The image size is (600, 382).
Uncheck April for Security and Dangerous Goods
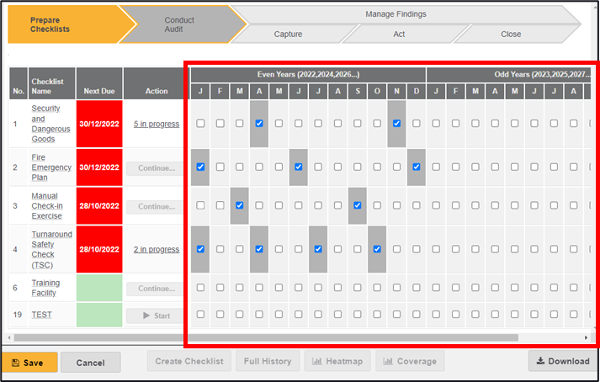pyautogui.click(x=259, y=124)
